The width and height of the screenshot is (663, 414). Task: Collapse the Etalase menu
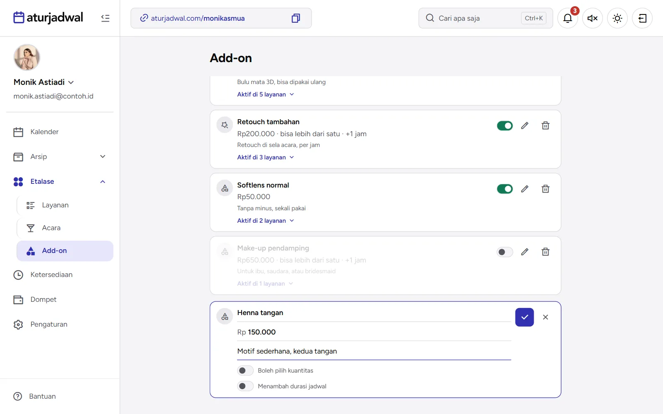point(60,181)
